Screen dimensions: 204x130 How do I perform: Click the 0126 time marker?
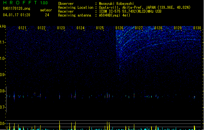point(119,28)
